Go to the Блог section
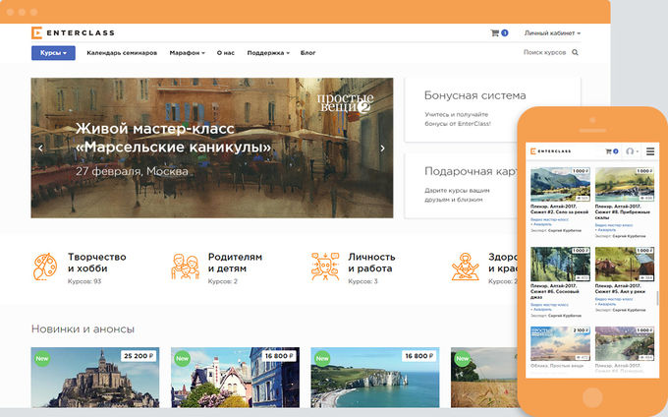Viewport: 668px width, 417px height. click(307, 52)
